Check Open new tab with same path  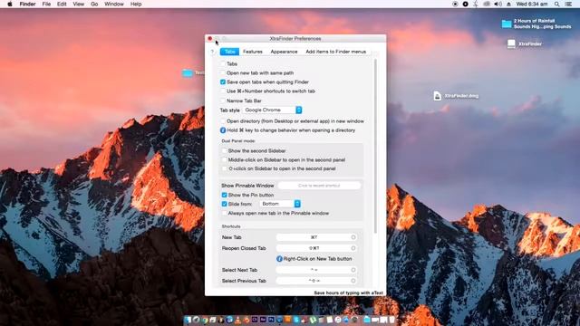(x=223, y=72)
